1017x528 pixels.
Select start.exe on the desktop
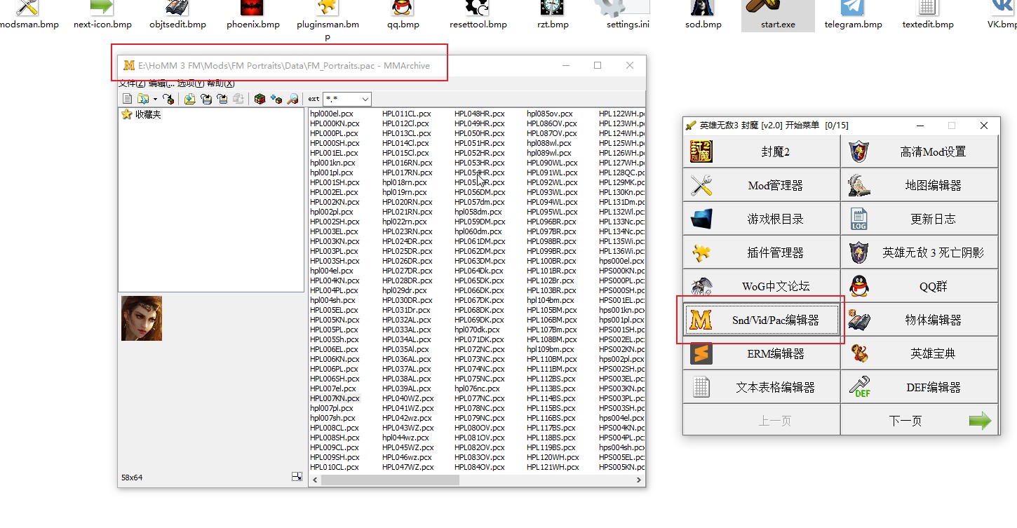click(x=778, y=15)
